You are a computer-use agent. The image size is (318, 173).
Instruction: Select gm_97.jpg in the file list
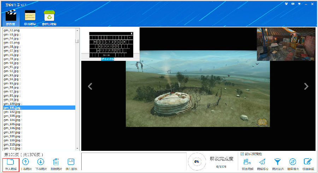click(11, 91)
